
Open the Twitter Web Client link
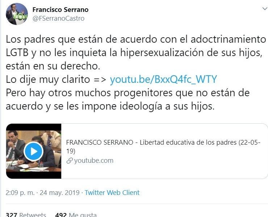click(x=112, y=192)
